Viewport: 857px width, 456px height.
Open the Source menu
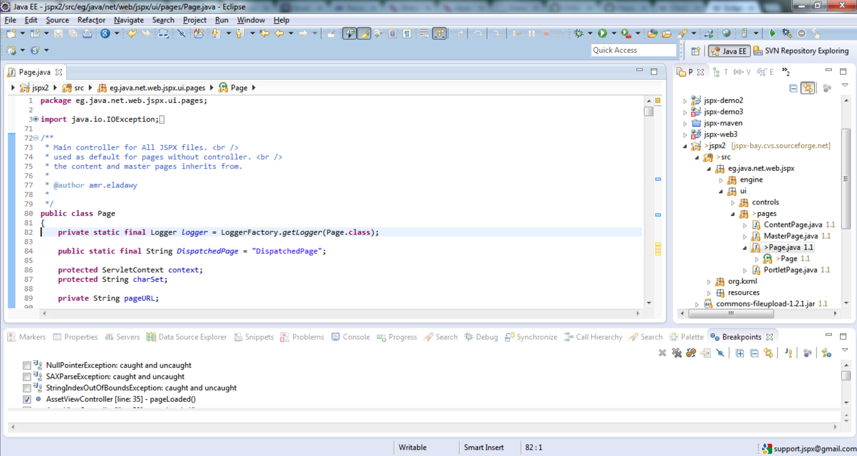57,20
